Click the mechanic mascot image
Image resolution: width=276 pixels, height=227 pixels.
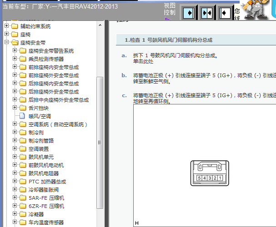255,9
